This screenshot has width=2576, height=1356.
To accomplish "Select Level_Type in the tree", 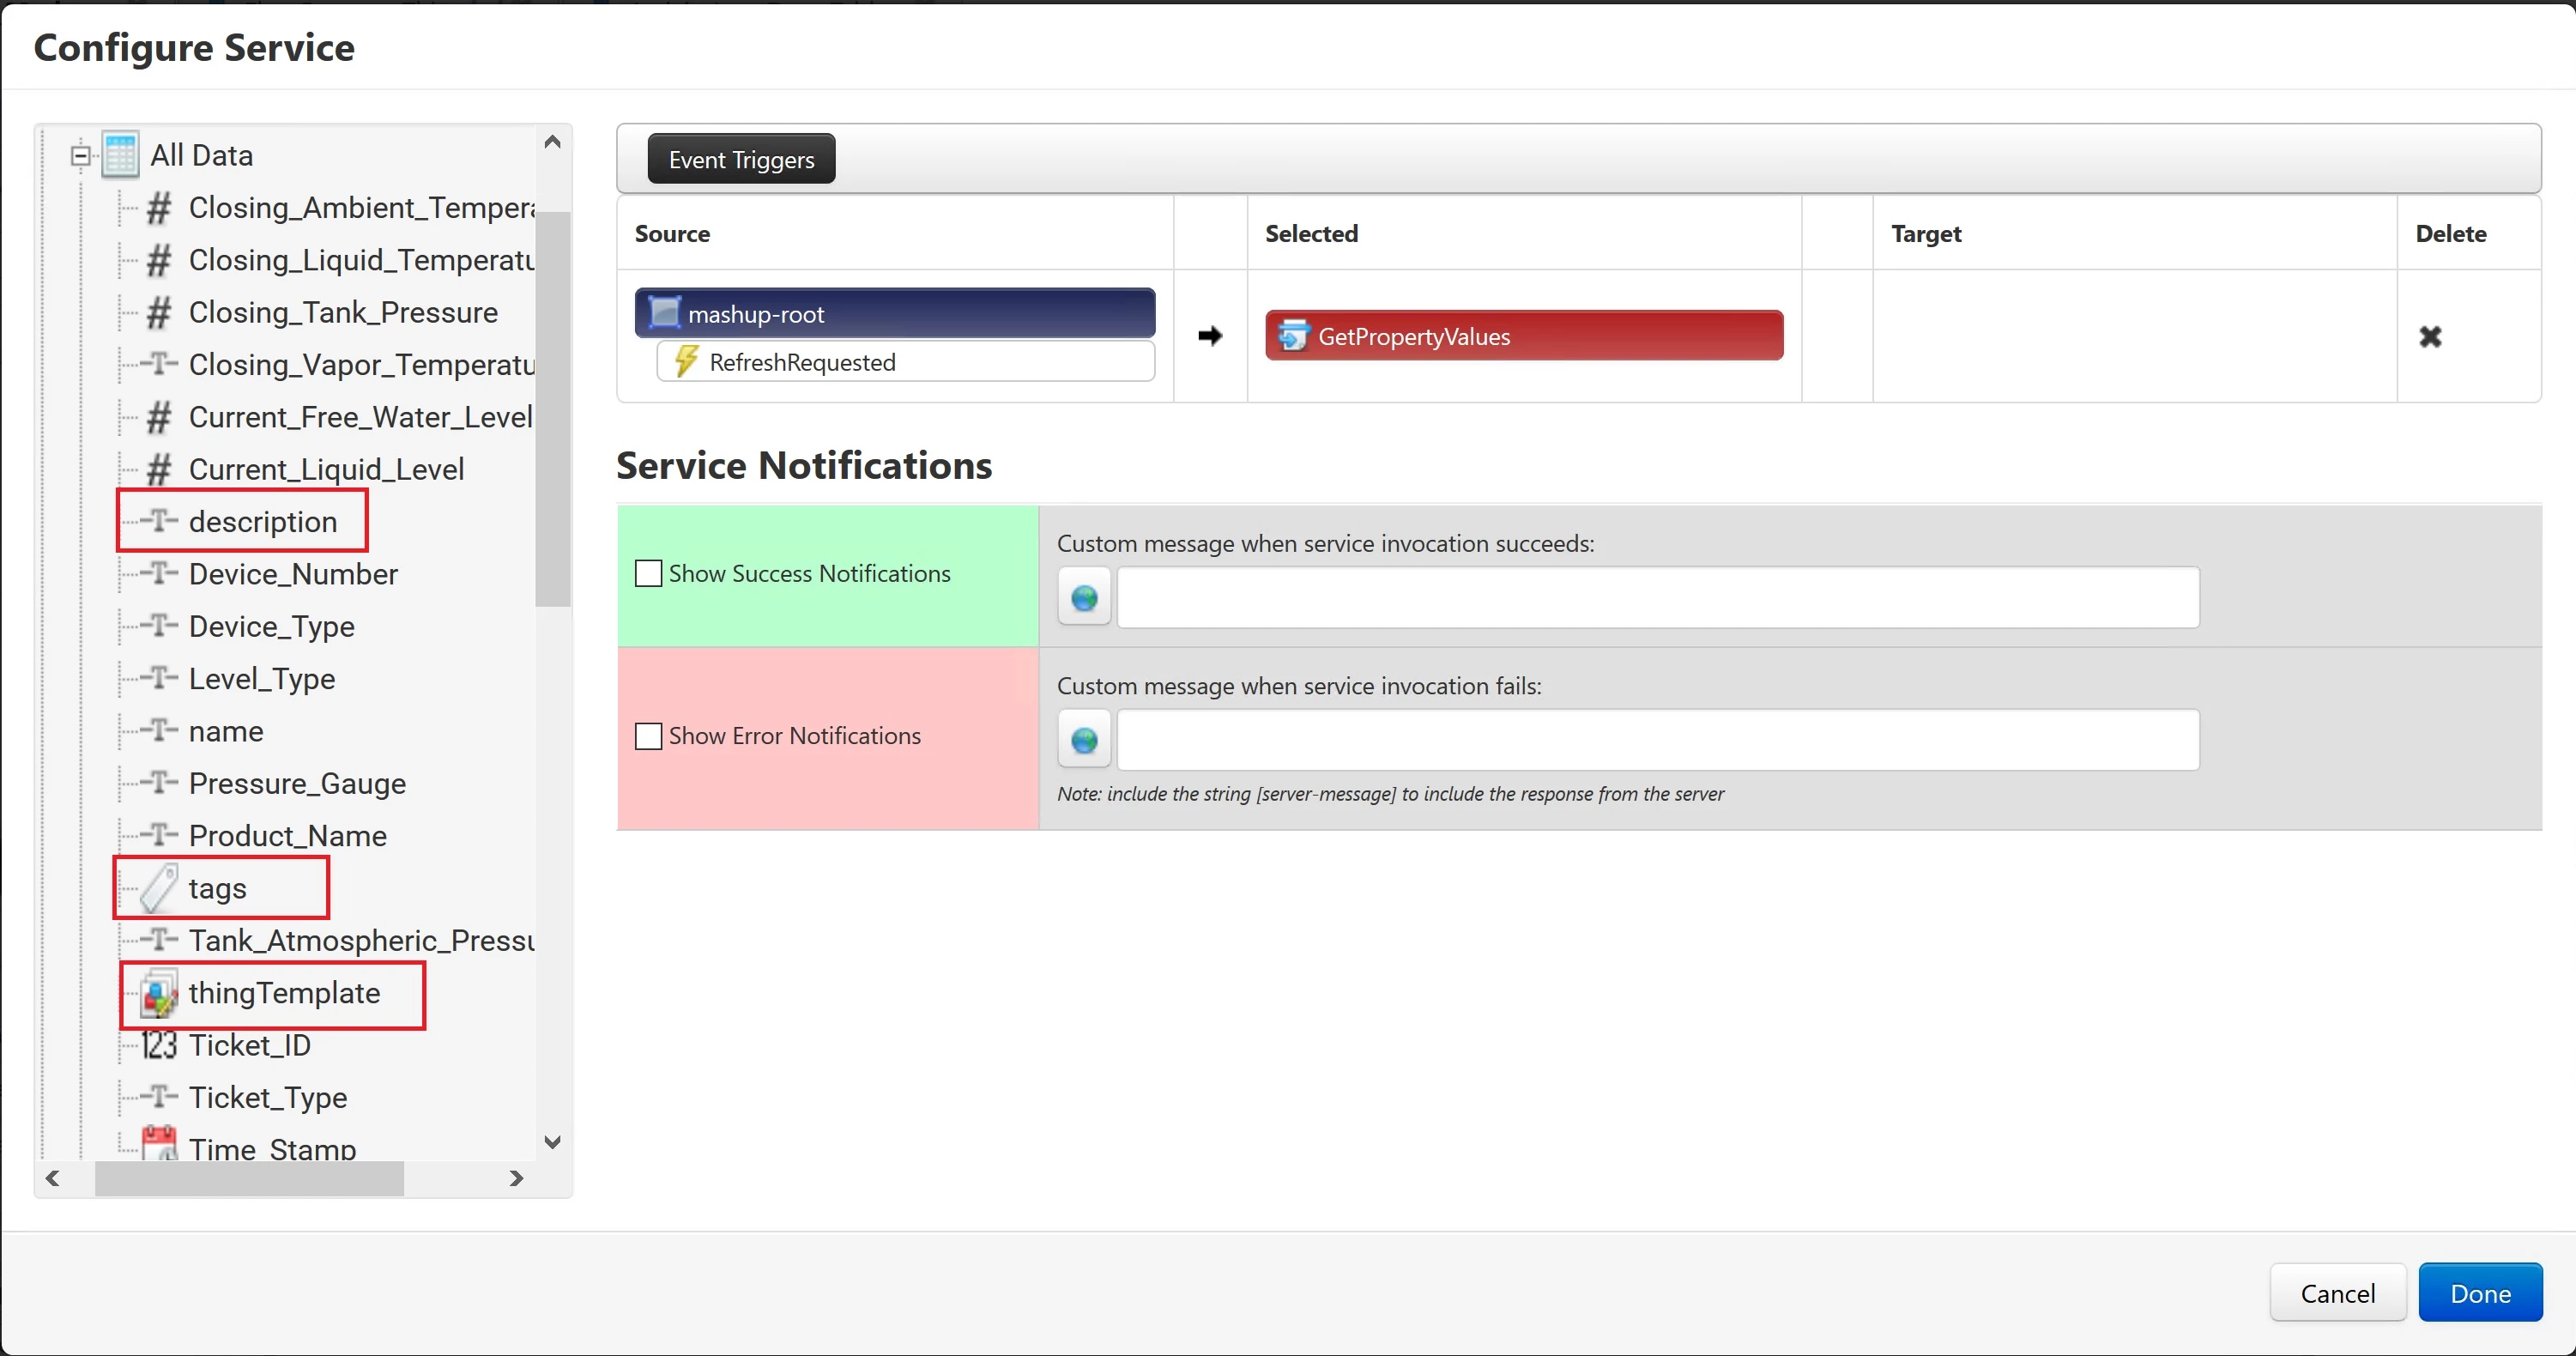I will click(261, 678).
